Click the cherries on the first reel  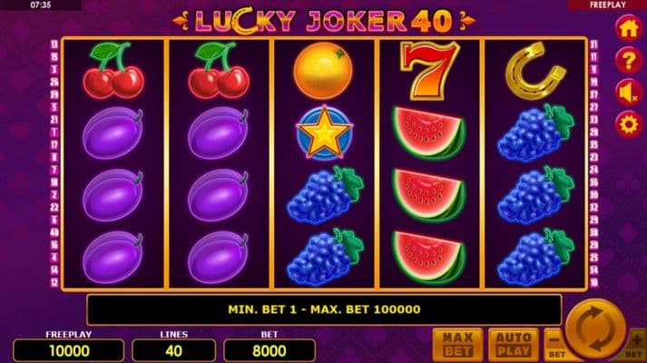coord(113,71)
